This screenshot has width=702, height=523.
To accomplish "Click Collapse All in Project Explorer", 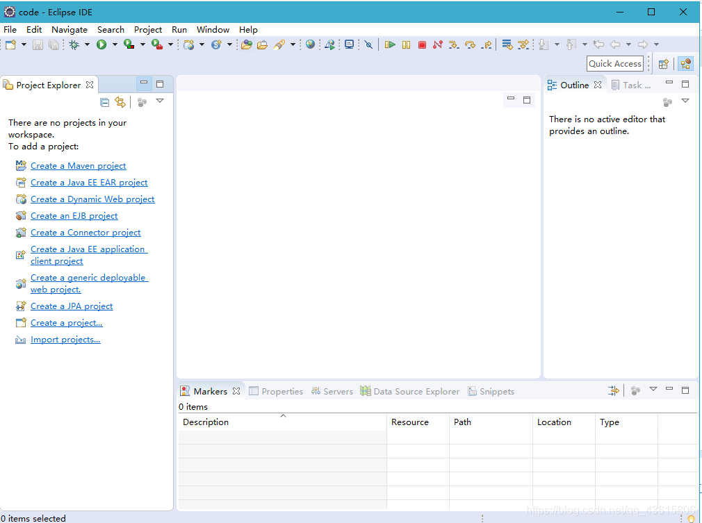I will point(104,103).
